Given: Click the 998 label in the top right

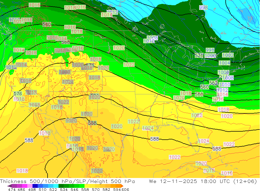Looking at the screenshot, I should tap(204, 8).
